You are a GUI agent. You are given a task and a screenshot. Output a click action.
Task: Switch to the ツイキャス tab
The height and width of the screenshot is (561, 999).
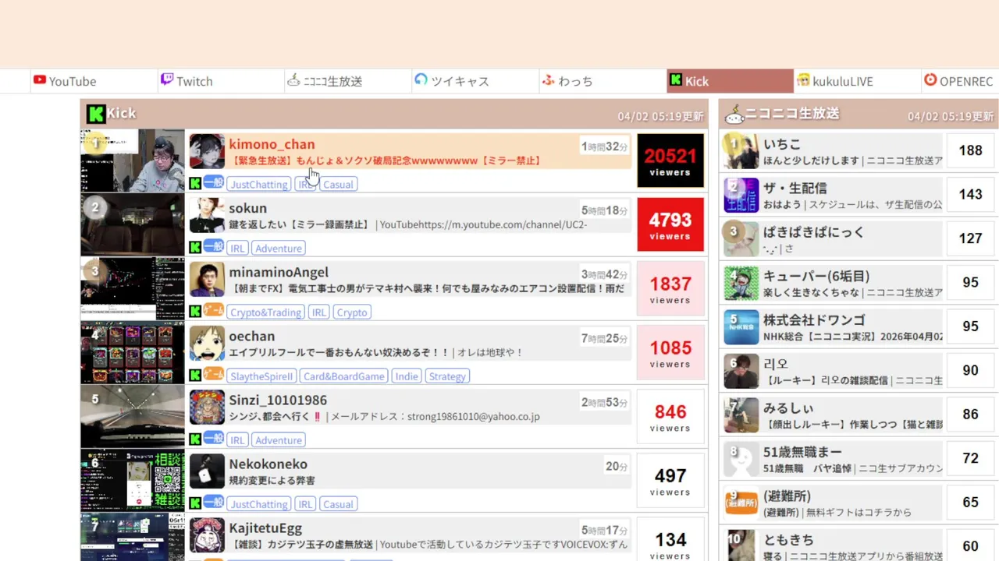(475, 81)
